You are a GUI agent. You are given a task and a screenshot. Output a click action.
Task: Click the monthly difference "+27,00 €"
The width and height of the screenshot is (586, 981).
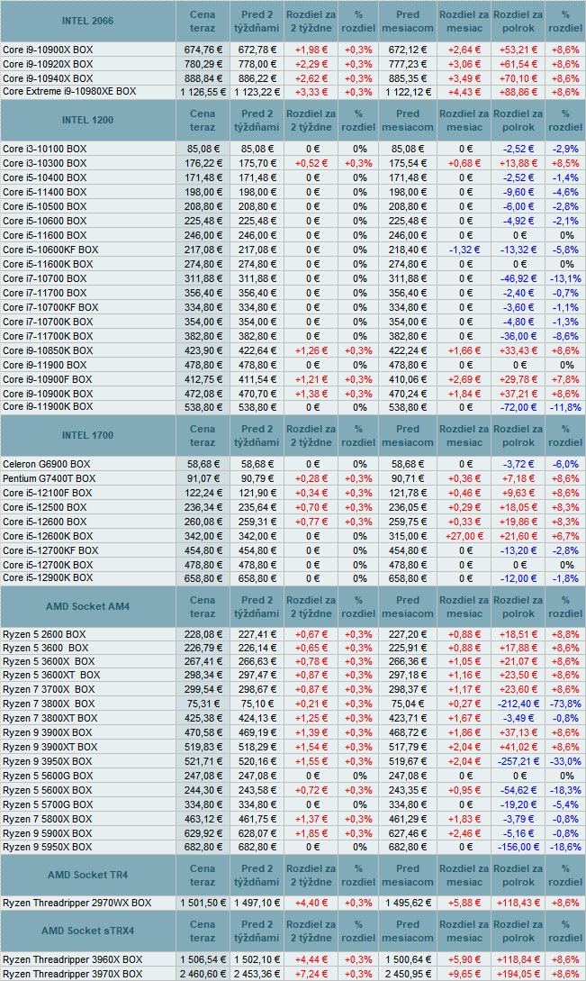(x=464, y=536)
